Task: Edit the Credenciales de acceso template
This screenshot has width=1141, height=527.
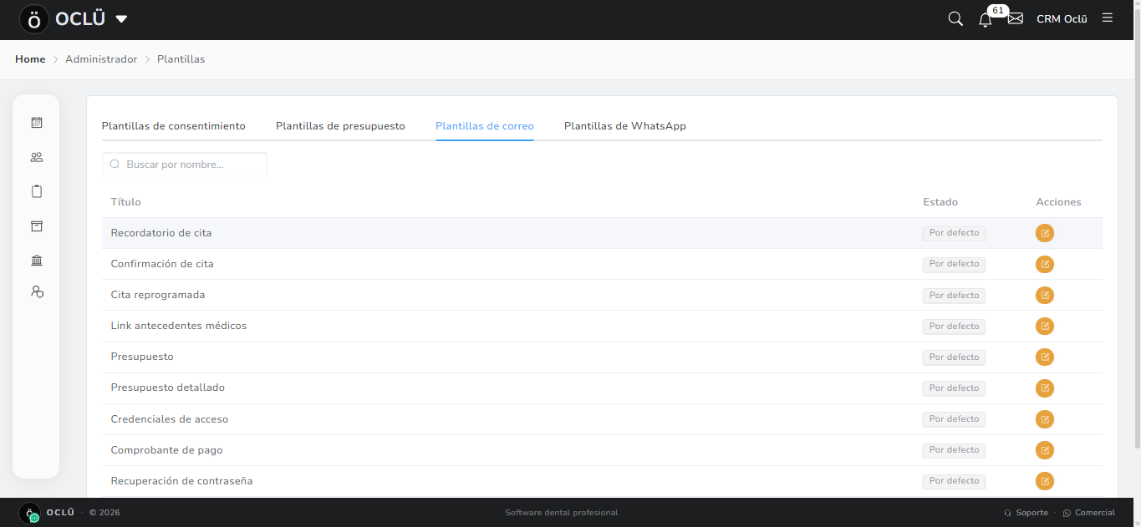Action: (1045, 418)
